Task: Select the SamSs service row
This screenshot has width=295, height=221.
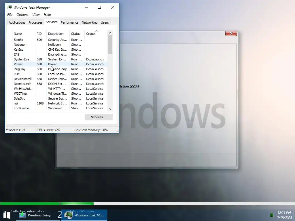Action: 60,40
